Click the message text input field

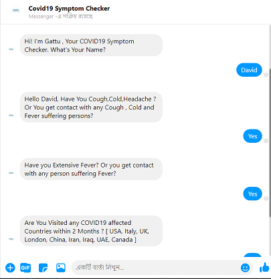[x=156, y=268]
